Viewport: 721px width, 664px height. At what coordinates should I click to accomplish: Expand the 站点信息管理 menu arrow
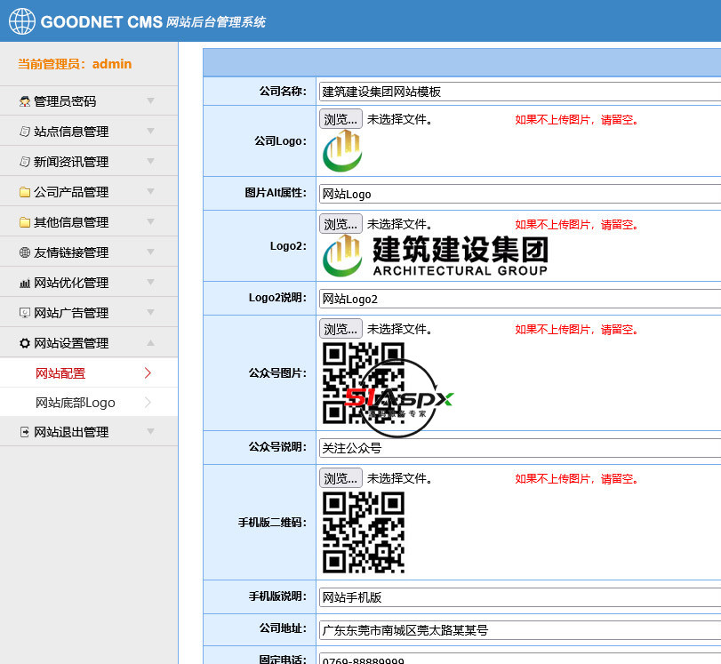(150, 131)
